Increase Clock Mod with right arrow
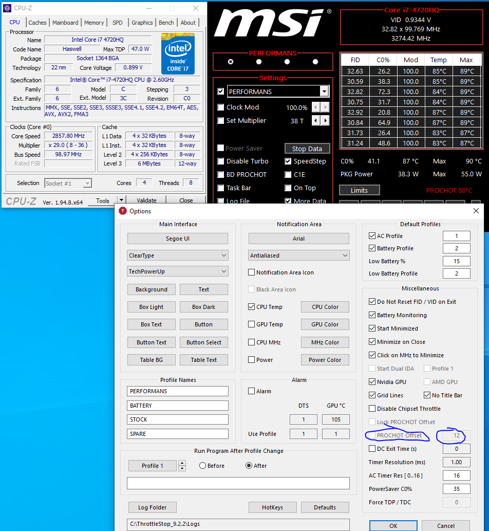 click(x=325, y=107)
